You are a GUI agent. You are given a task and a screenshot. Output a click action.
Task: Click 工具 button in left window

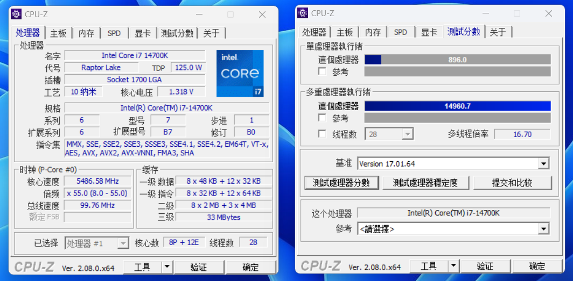coord(143,268)
